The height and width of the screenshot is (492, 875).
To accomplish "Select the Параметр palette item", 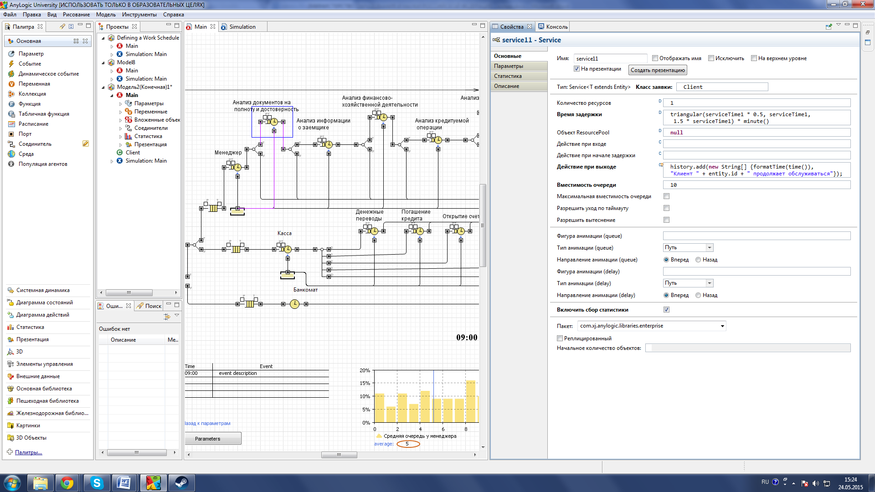I will click(x=31, y=54).
